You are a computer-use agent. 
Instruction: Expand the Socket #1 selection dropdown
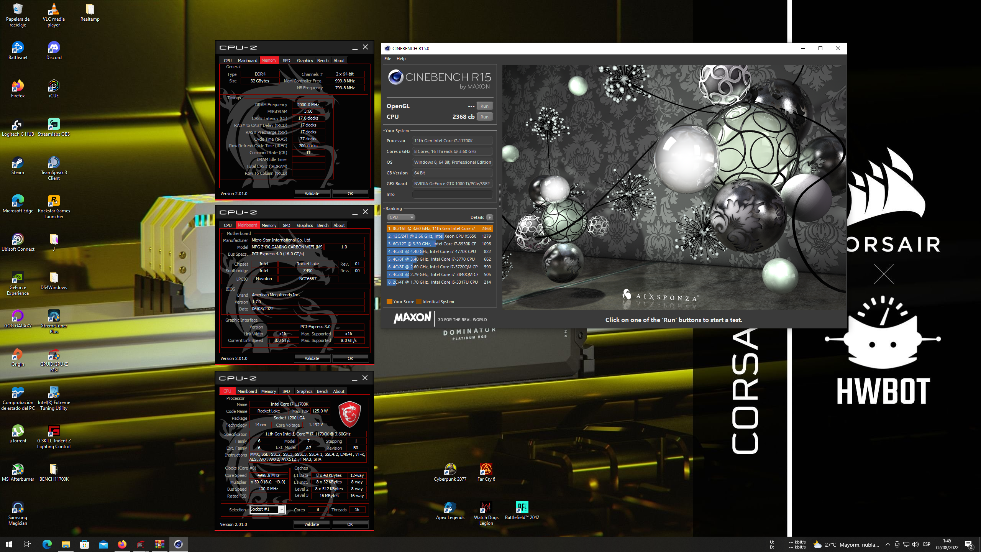(x=282, y=509)
